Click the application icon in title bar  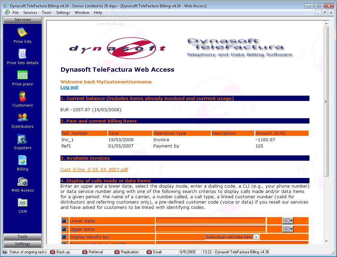[x=6, y=6]
